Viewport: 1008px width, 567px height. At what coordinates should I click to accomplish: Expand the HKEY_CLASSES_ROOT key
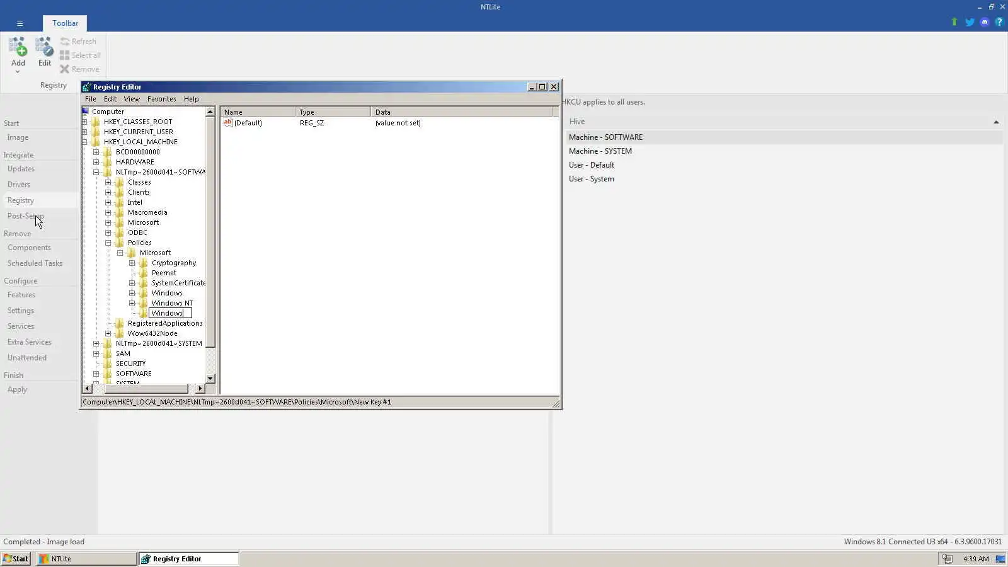pyautogui.click(x=85, y=122)
